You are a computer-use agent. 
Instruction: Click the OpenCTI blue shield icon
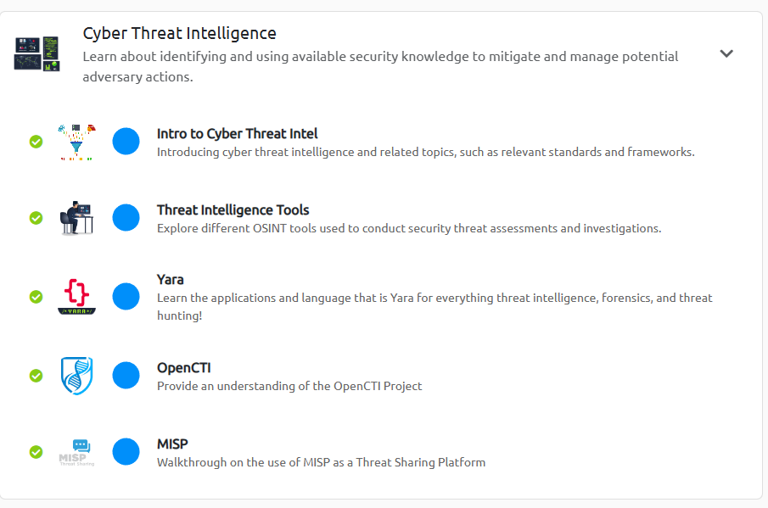click(x=76, y=376)
